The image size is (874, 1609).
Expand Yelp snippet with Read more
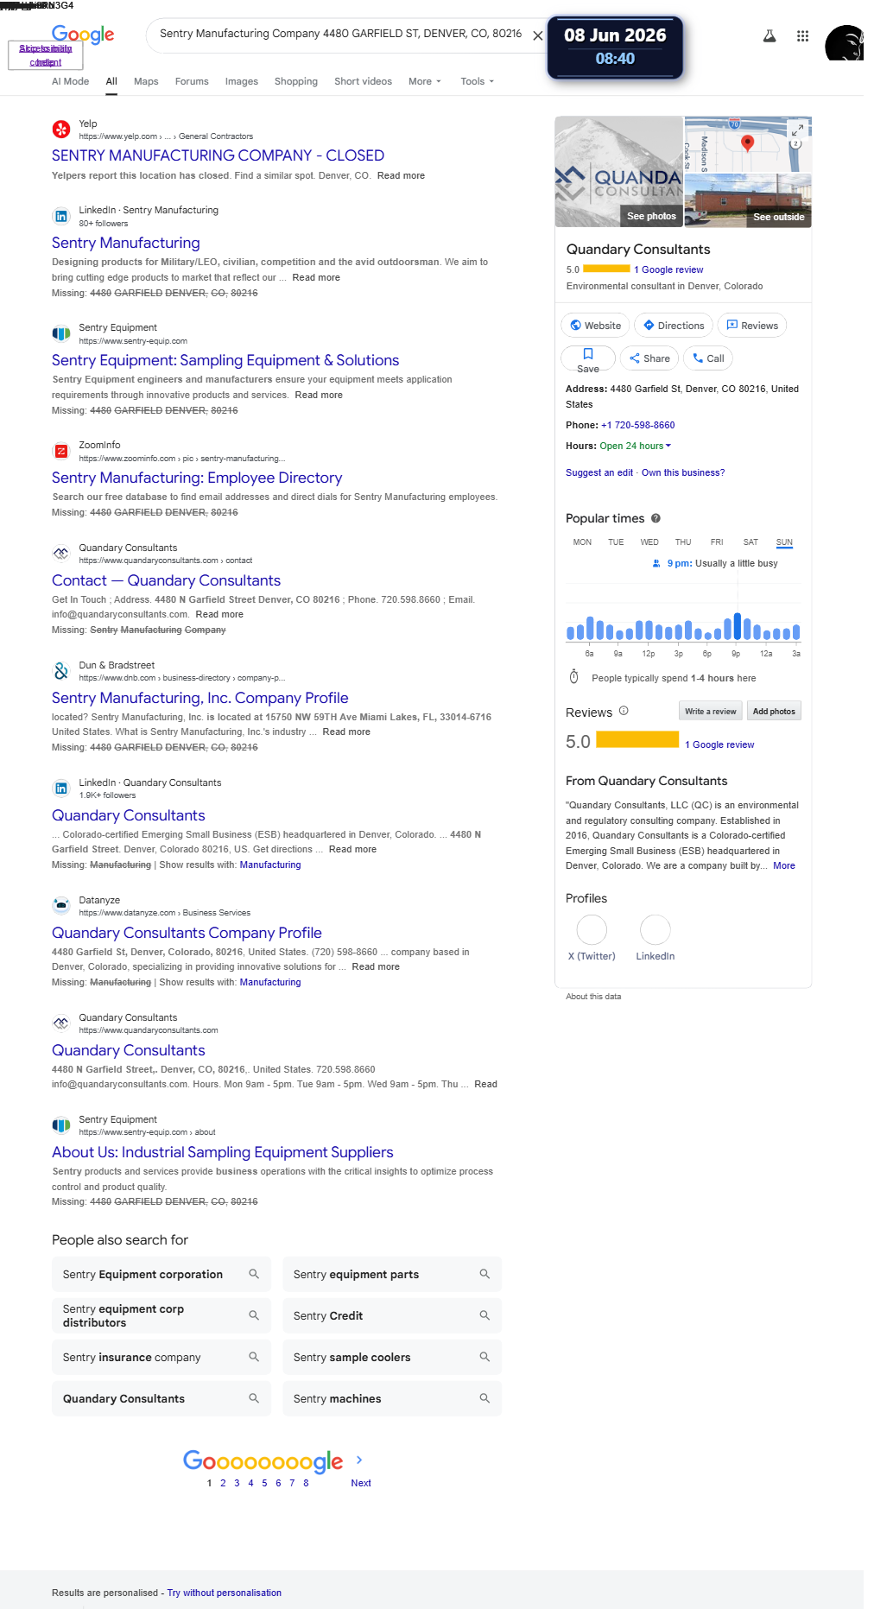click(x=401, y=175)
